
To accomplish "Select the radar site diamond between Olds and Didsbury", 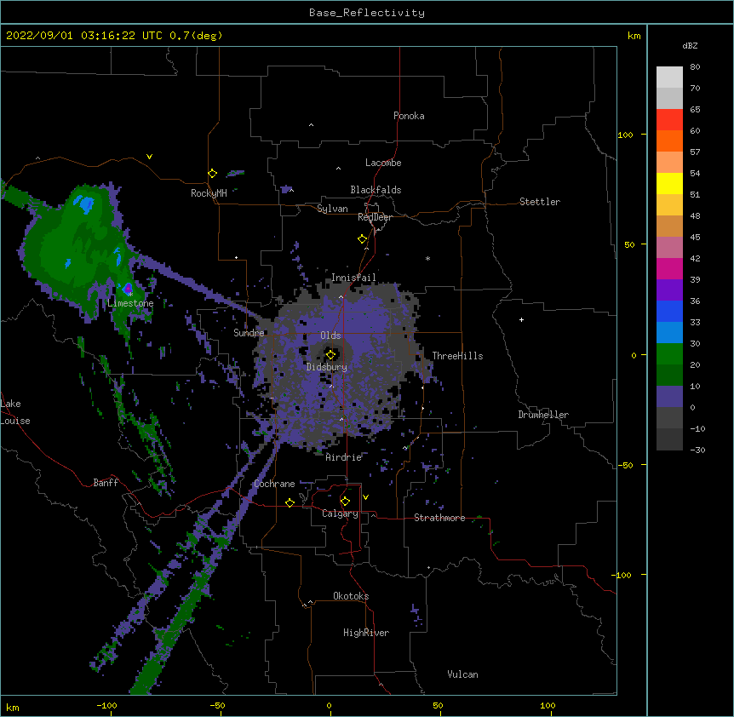I will (330, 354).
